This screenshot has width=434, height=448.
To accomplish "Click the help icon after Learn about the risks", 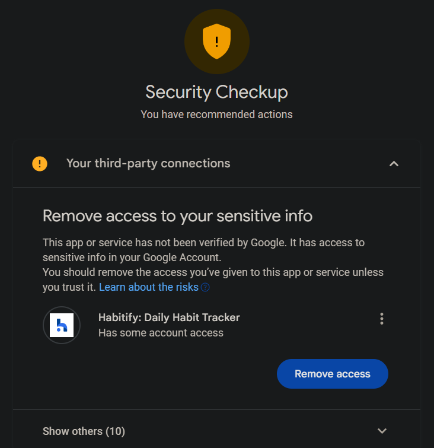I will coord(205,287).
